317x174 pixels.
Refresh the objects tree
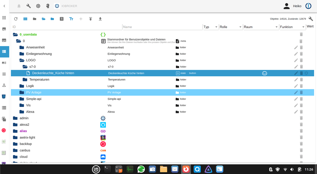pos(16,19)
